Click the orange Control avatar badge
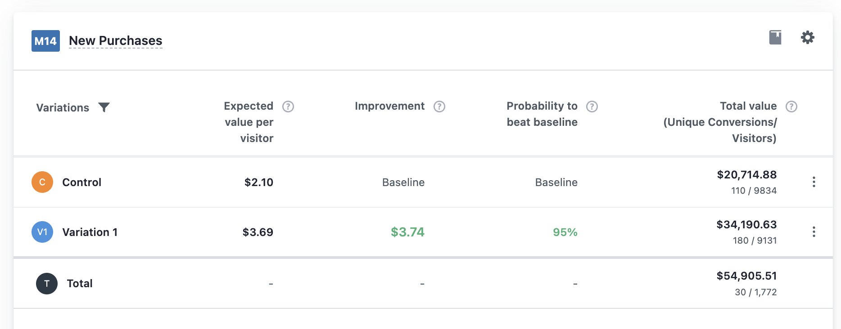This screenshot has width=841, height=329. (42, 182)
